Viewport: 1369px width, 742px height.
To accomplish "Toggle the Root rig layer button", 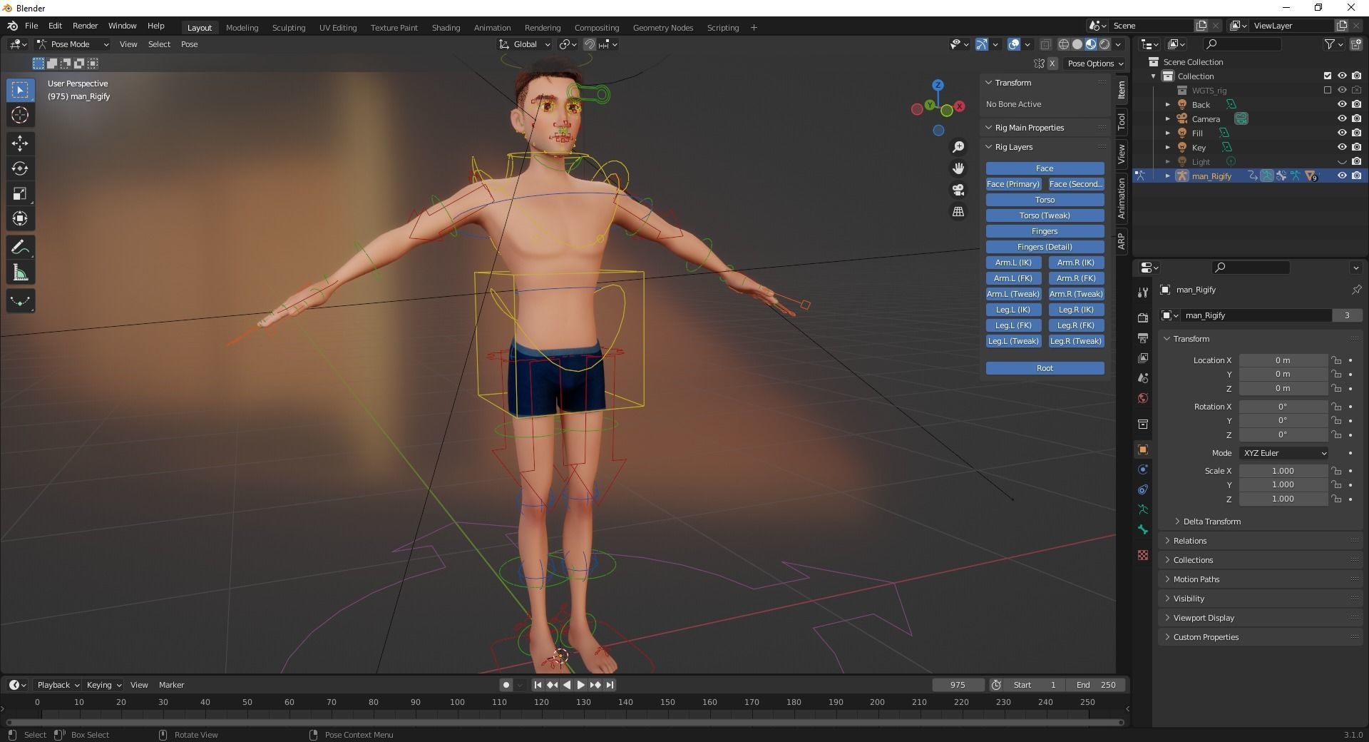I will click(x=1045, y=368).
